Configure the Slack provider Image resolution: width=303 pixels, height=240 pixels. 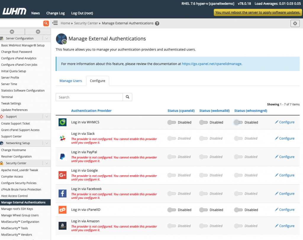(x=285, y=138)
